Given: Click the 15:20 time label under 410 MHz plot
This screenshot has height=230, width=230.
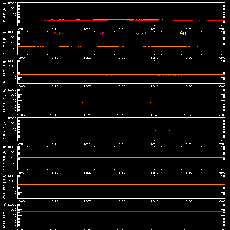Looking at the screenshot, I should [88, 58].
